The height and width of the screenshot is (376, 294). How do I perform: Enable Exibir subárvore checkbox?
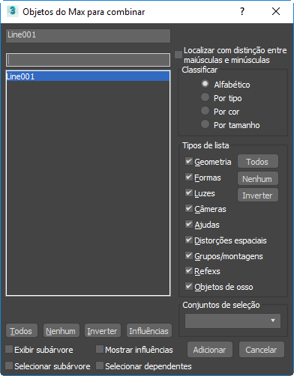pyautogui.click(x=9, y=349)
